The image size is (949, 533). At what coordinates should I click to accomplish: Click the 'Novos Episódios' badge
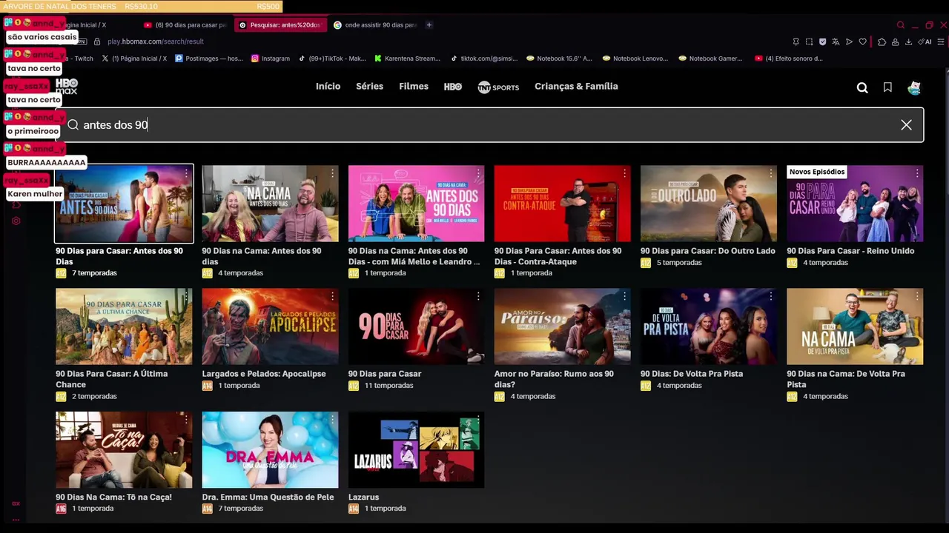(817, 172)
